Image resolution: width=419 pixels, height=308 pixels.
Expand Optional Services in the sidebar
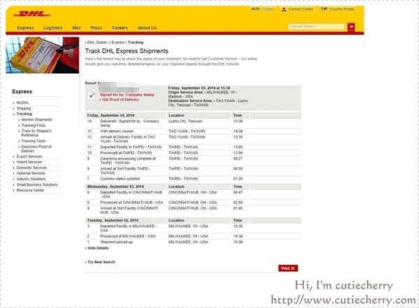(x=31, y=174)
